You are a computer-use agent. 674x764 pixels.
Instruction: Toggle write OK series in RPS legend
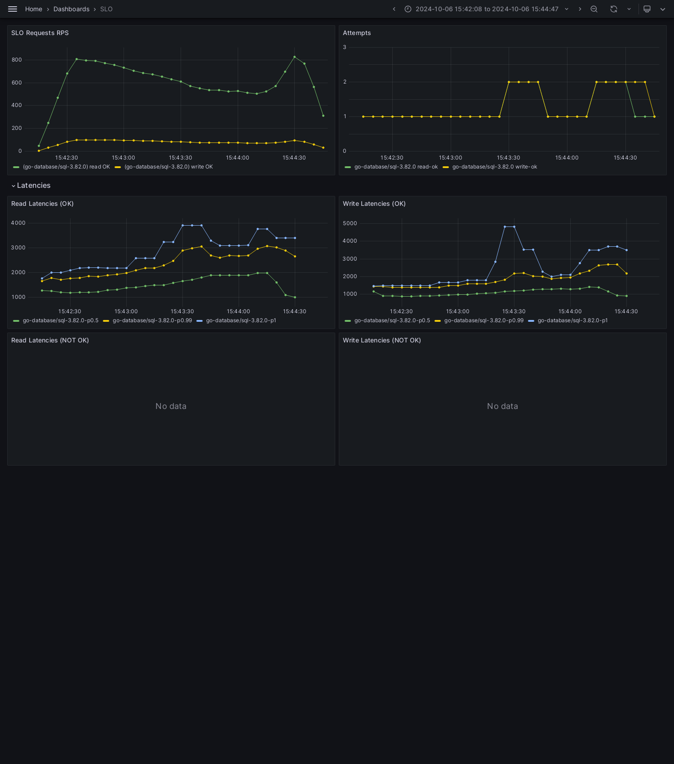(x=168, y=167)
